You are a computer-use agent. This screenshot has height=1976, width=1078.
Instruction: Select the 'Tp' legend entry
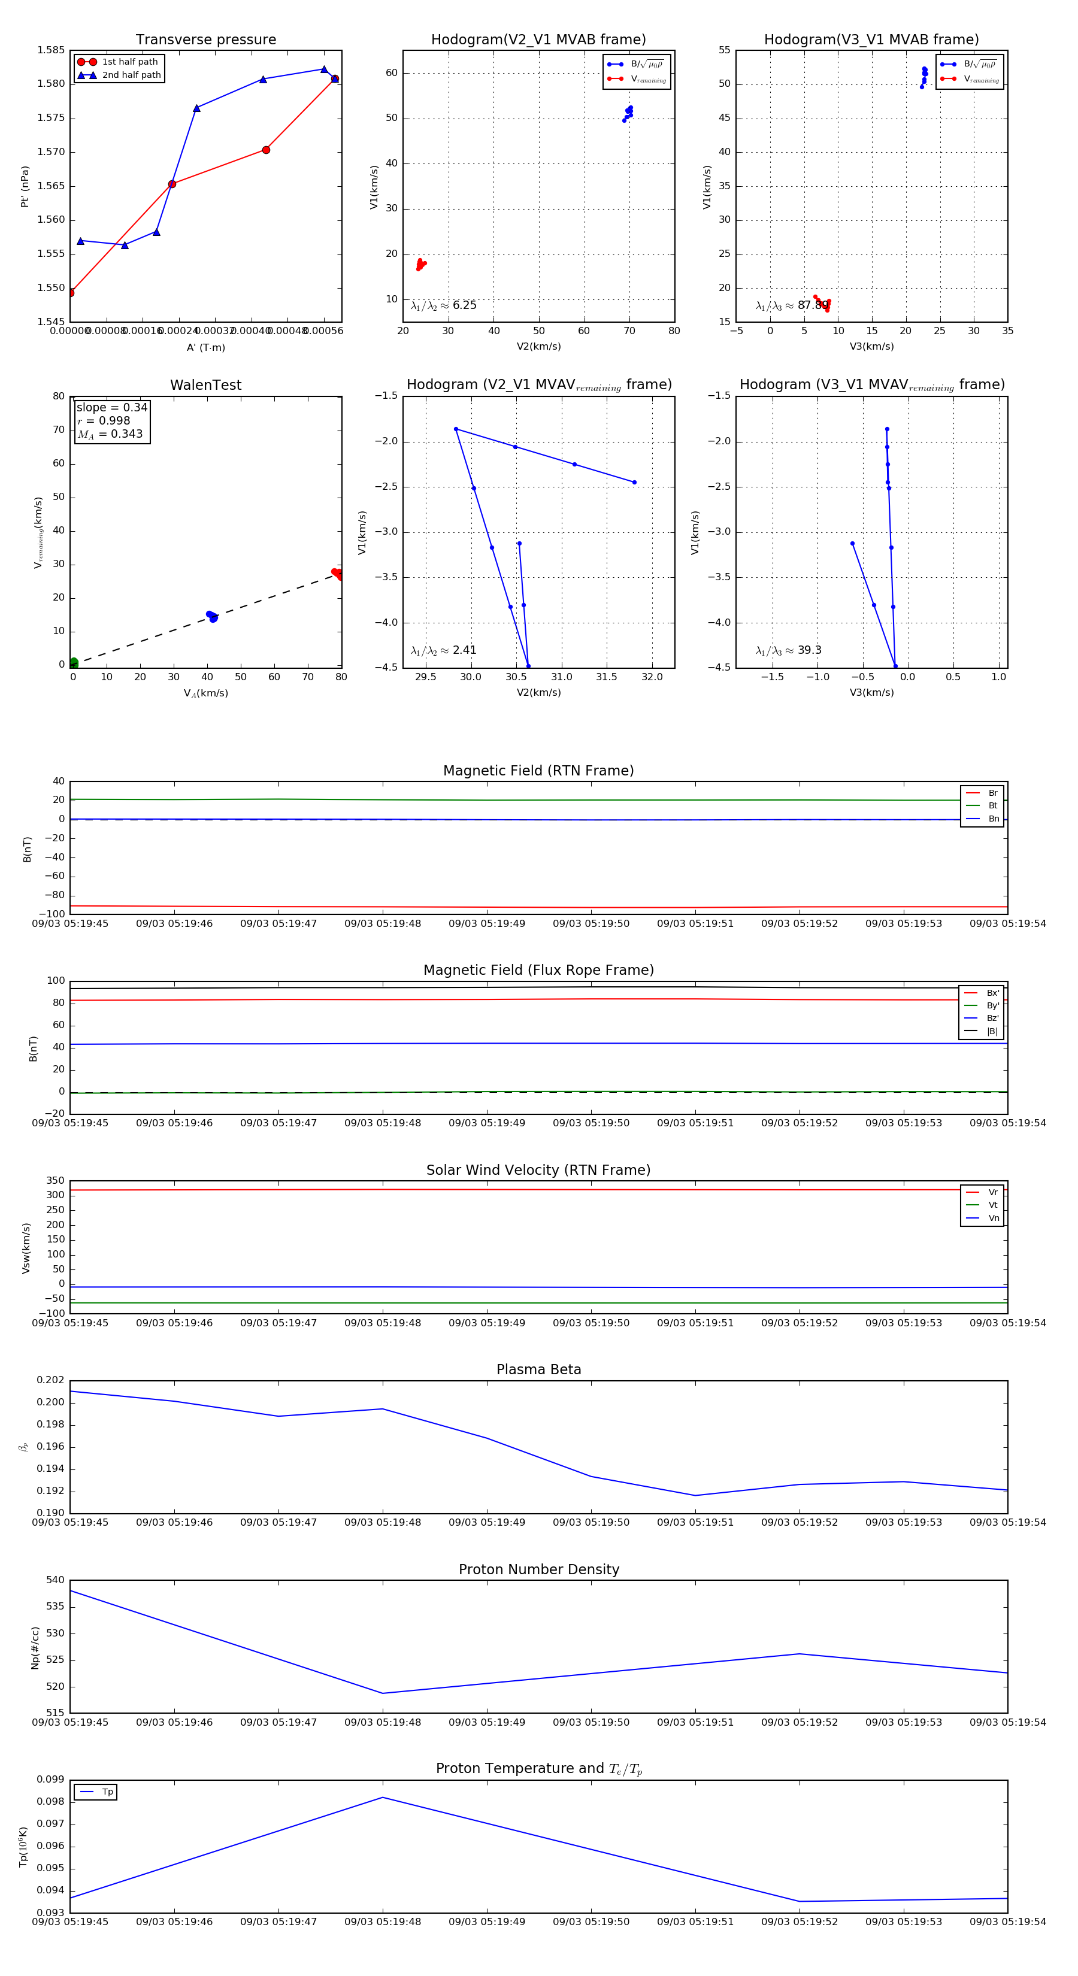(x=96, y=1792)
